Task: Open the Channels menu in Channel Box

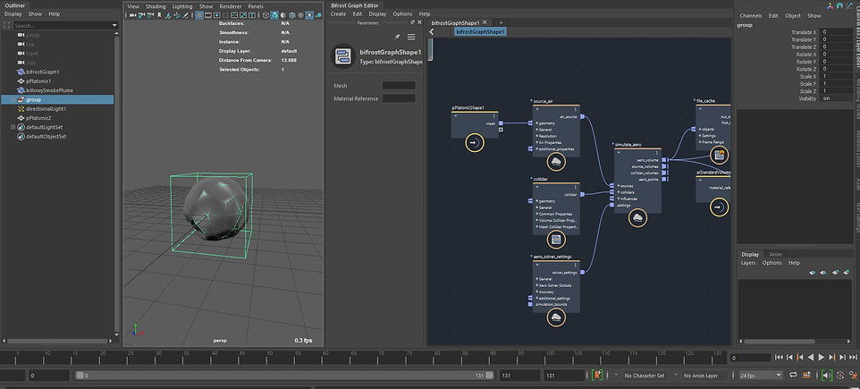Action: (752, 16)
